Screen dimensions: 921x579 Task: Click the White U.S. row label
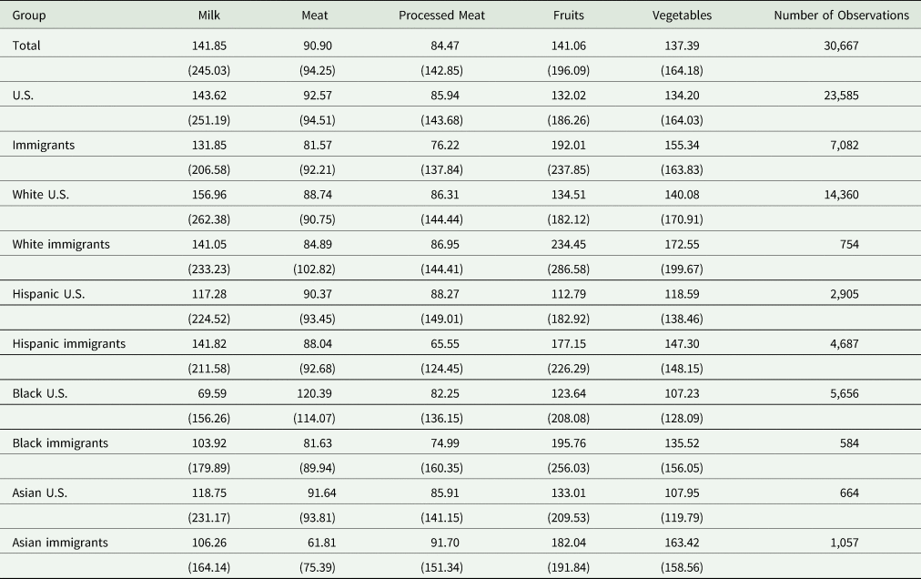40,194
